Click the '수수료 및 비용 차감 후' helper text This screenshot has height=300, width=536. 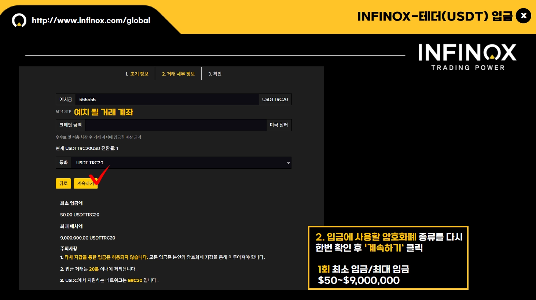coord(98,137)
